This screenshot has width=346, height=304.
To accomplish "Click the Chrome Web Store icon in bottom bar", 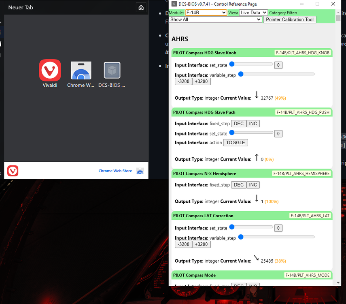I will coord(140,171).
